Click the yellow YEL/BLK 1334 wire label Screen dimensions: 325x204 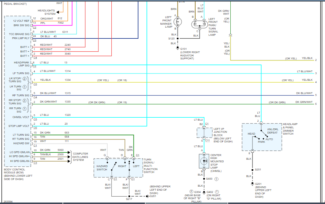pos(45,80)
